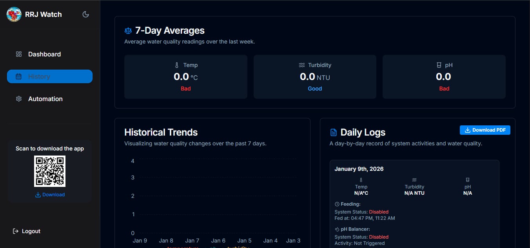Click the thermometer icon in the Temp card
This screenshot has width=530, height=248.
coord(177,65)
